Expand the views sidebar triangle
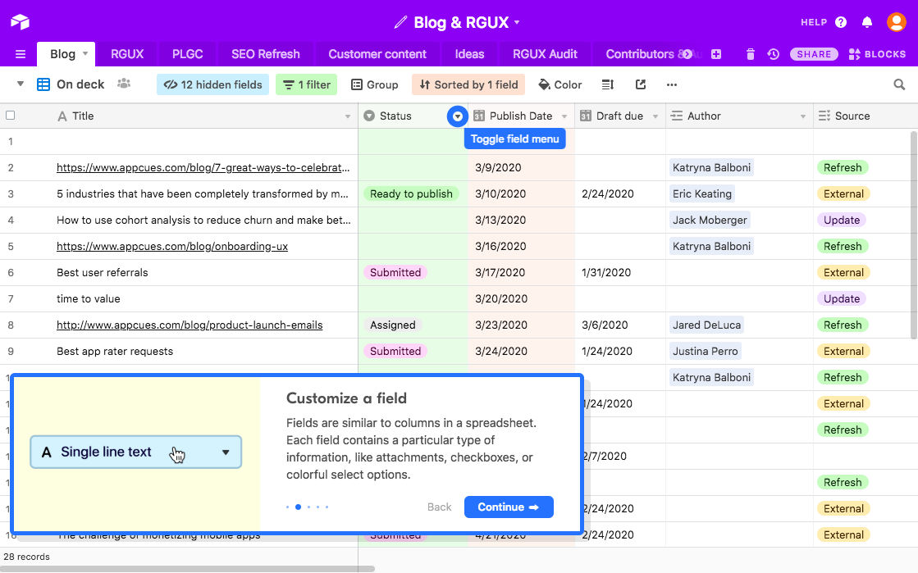This screenshot has height=573, width=918. [x=21, y=84]
